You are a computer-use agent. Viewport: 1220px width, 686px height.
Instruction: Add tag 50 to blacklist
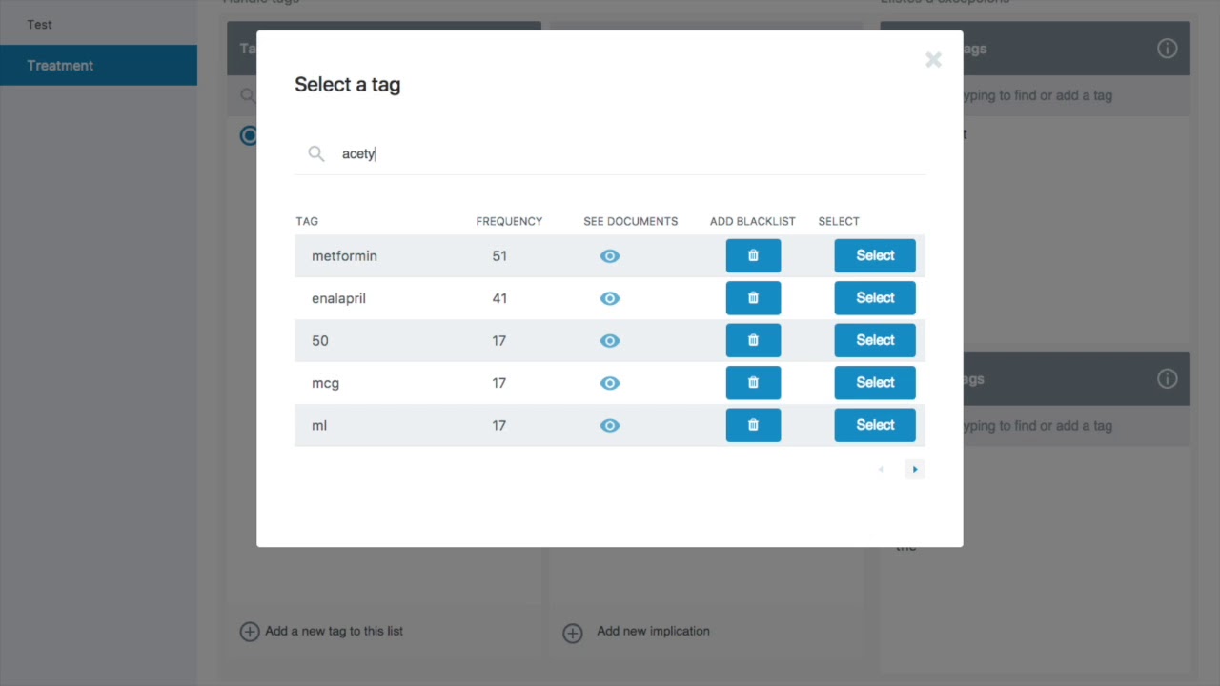(x=753, y=340)
